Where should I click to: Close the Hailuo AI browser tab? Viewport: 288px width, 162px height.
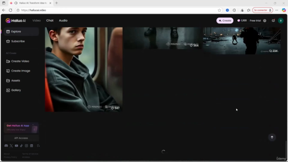(x=50, y=3)
